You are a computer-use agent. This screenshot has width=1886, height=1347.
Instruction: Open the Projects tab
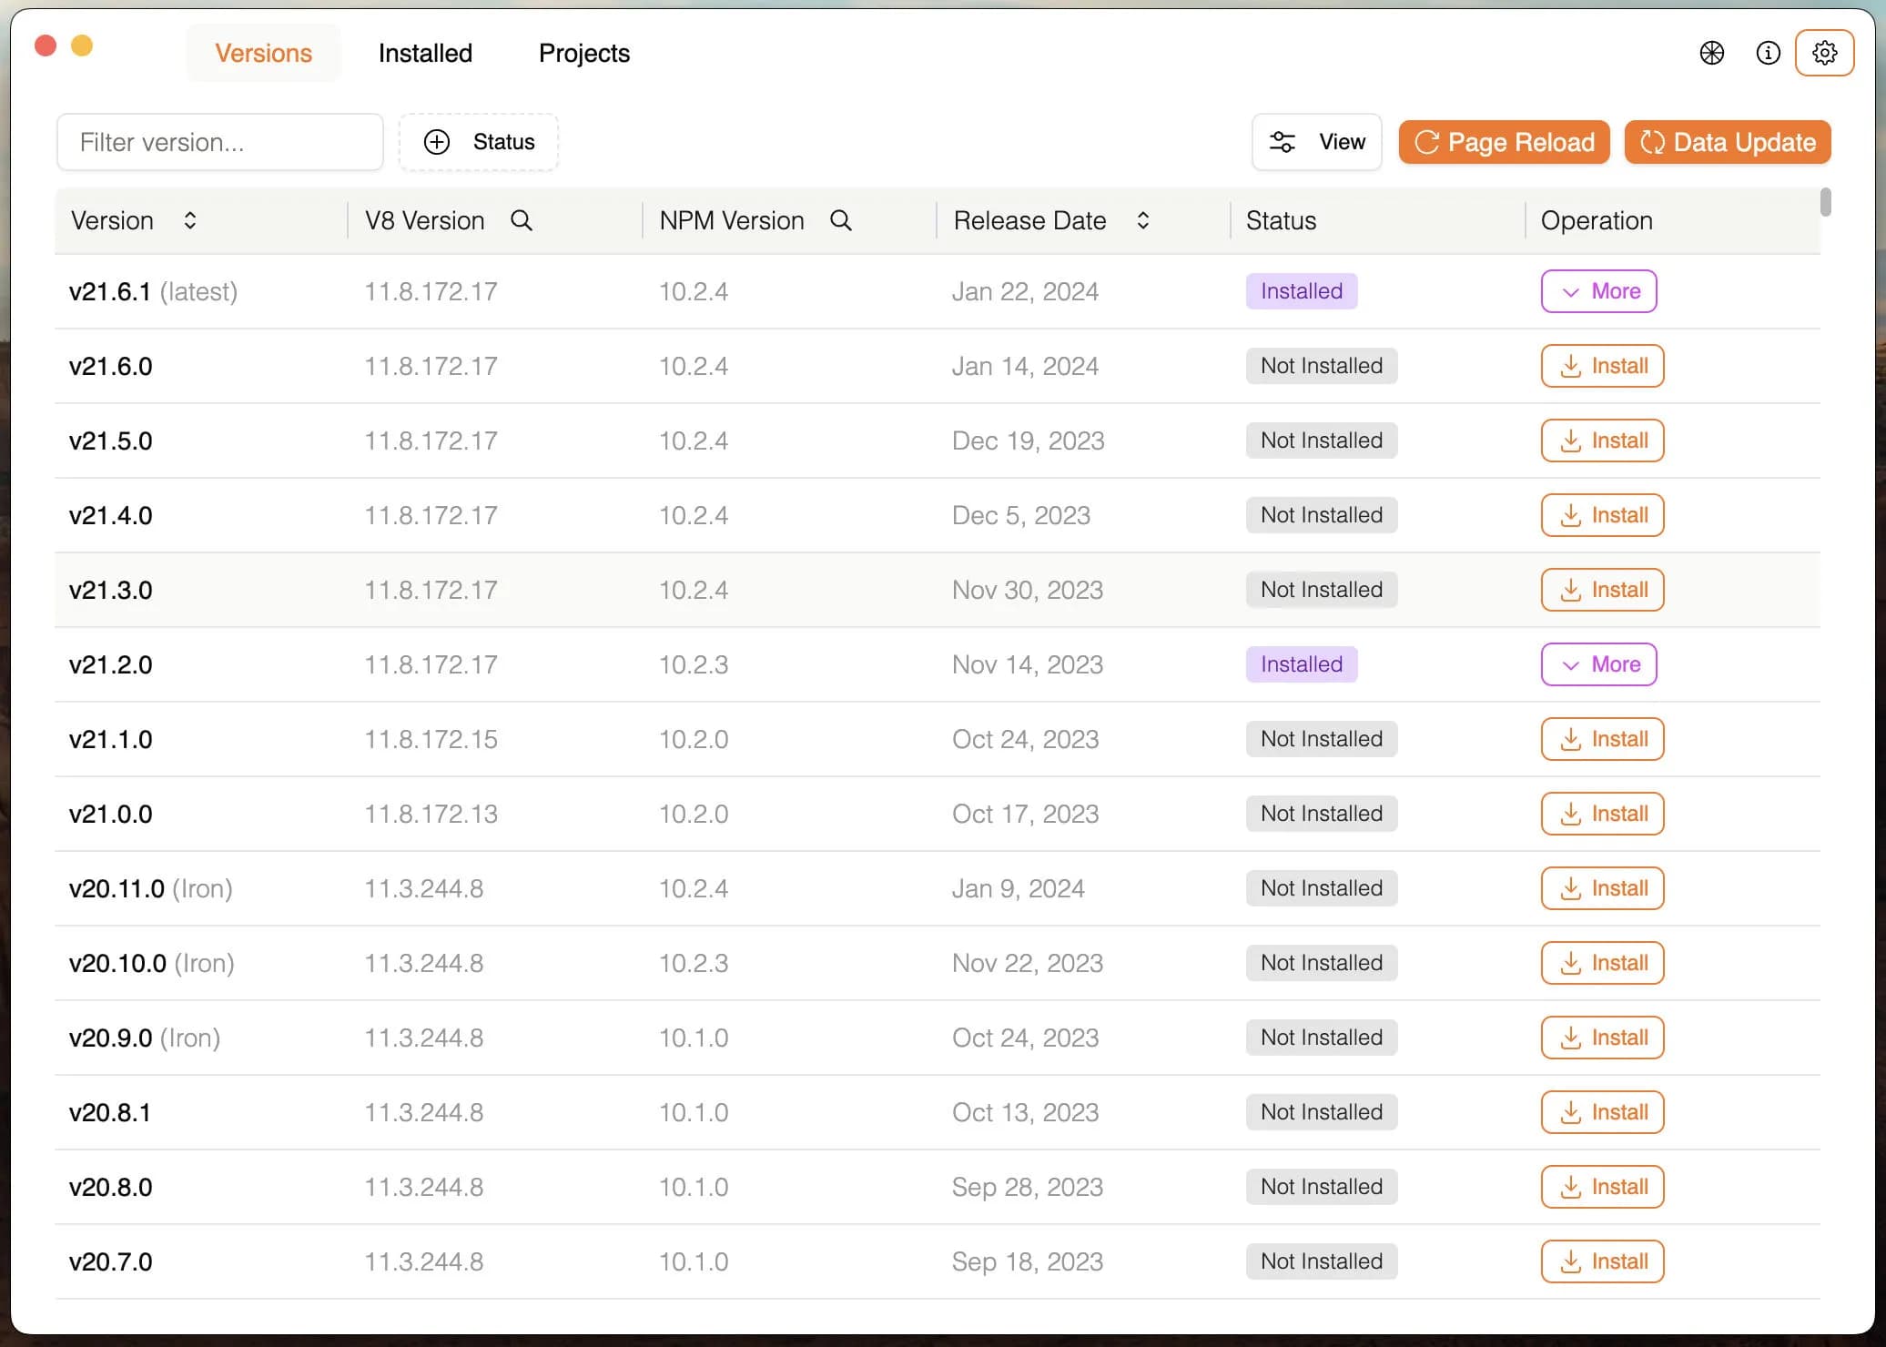click(583, 53)
